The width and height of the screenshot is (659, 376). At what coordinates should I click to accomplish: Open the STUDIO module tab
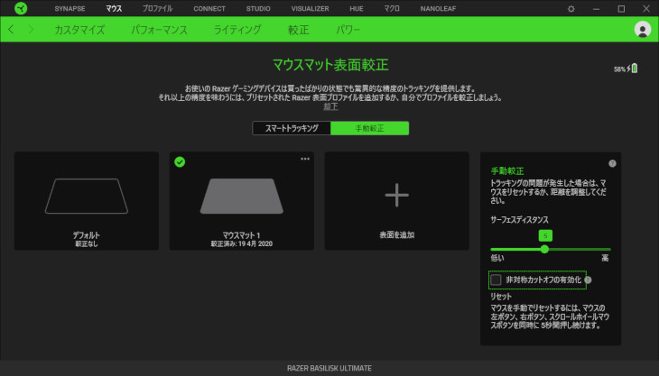click(x=258, y=8)
